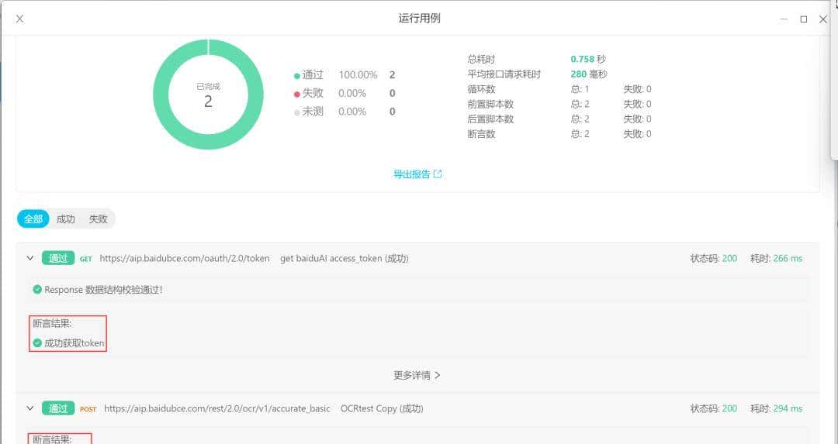Image resolution: width=838 pixels, height=444 pixels.
Task: Click the green dot legend for 通过
Action: (x=296, y=76)
